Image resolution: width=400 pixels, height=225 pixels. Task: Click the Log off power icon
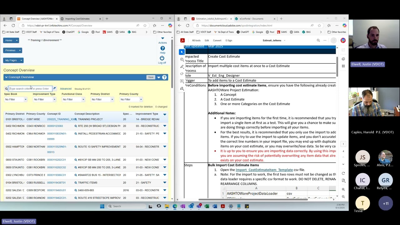coord(162,58)
